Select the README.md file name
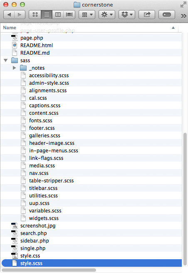The width and height of the screenshot is (188, 273). pyautogui.click(x=35, y=53)
